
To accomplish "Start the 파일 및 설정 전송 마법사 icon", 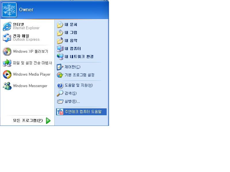I will [x=7, y=63].
